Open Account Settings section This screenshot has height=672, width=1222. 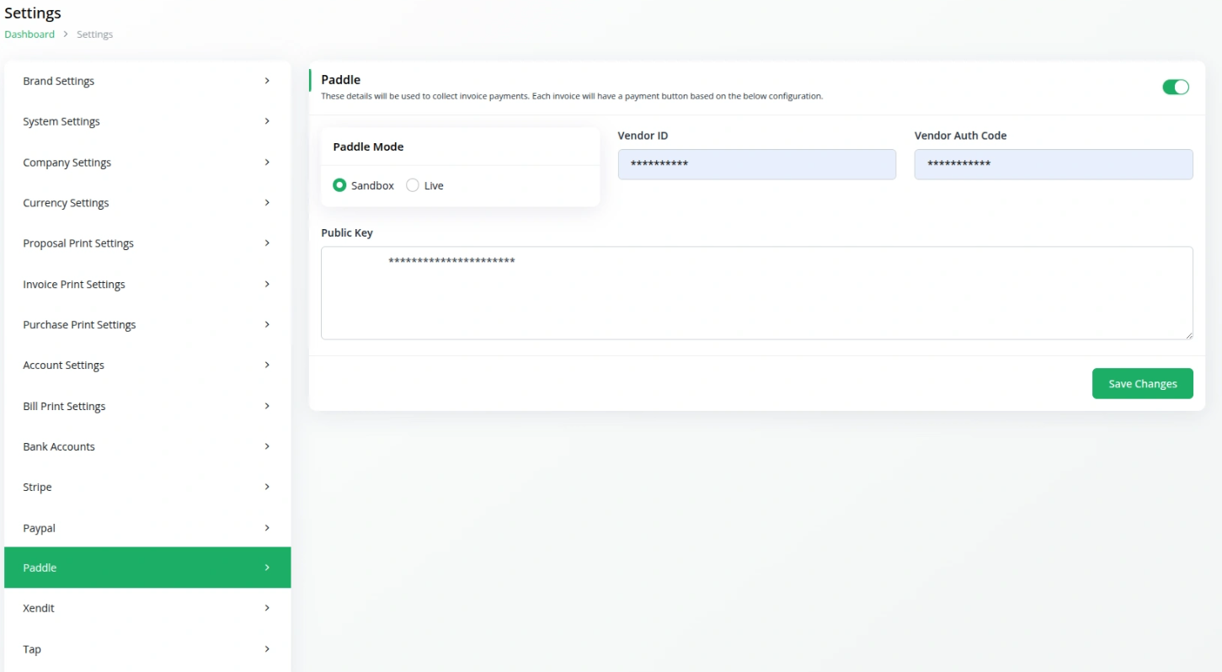point(147,365)
